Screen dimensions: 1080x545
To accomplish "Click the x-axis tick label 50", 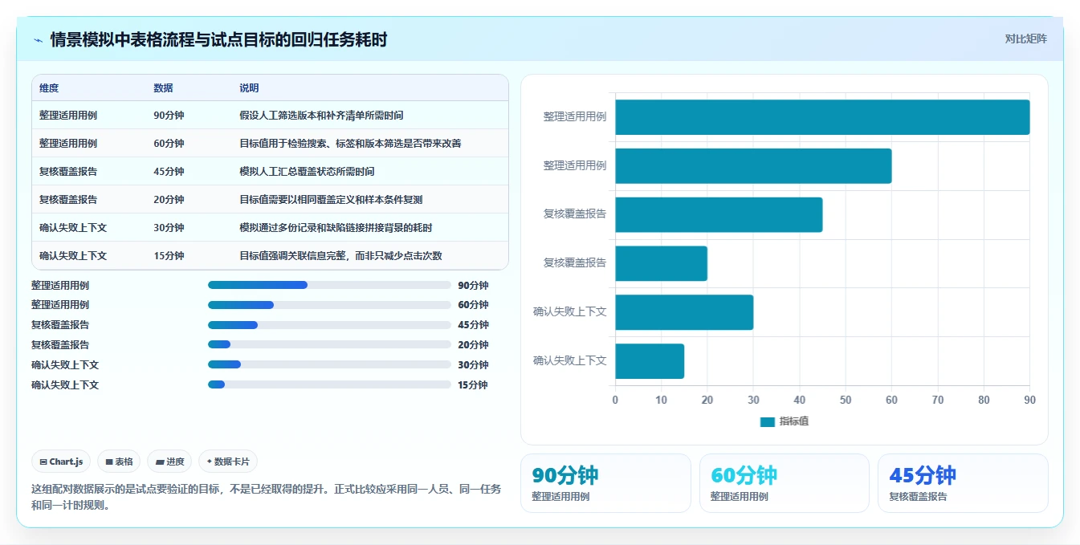I will tap(846, 400).
